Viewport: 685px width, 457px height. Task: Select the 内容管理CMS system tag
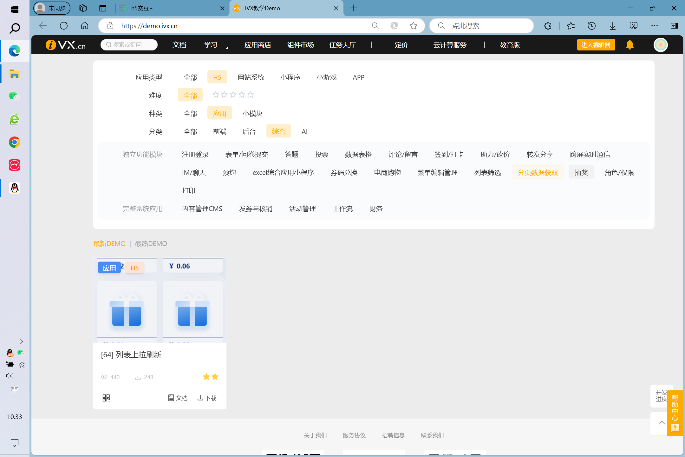pos(202,209)
